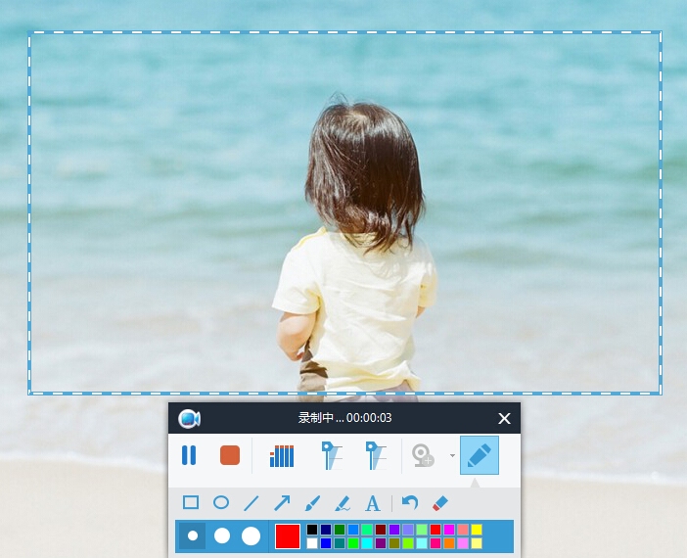Select the ellipse drawing tool
Viewport: 687px width, 558px height.
click(x=221, y=503)
